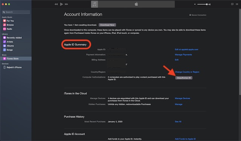Click the rewind previous track button

[56, 4]
